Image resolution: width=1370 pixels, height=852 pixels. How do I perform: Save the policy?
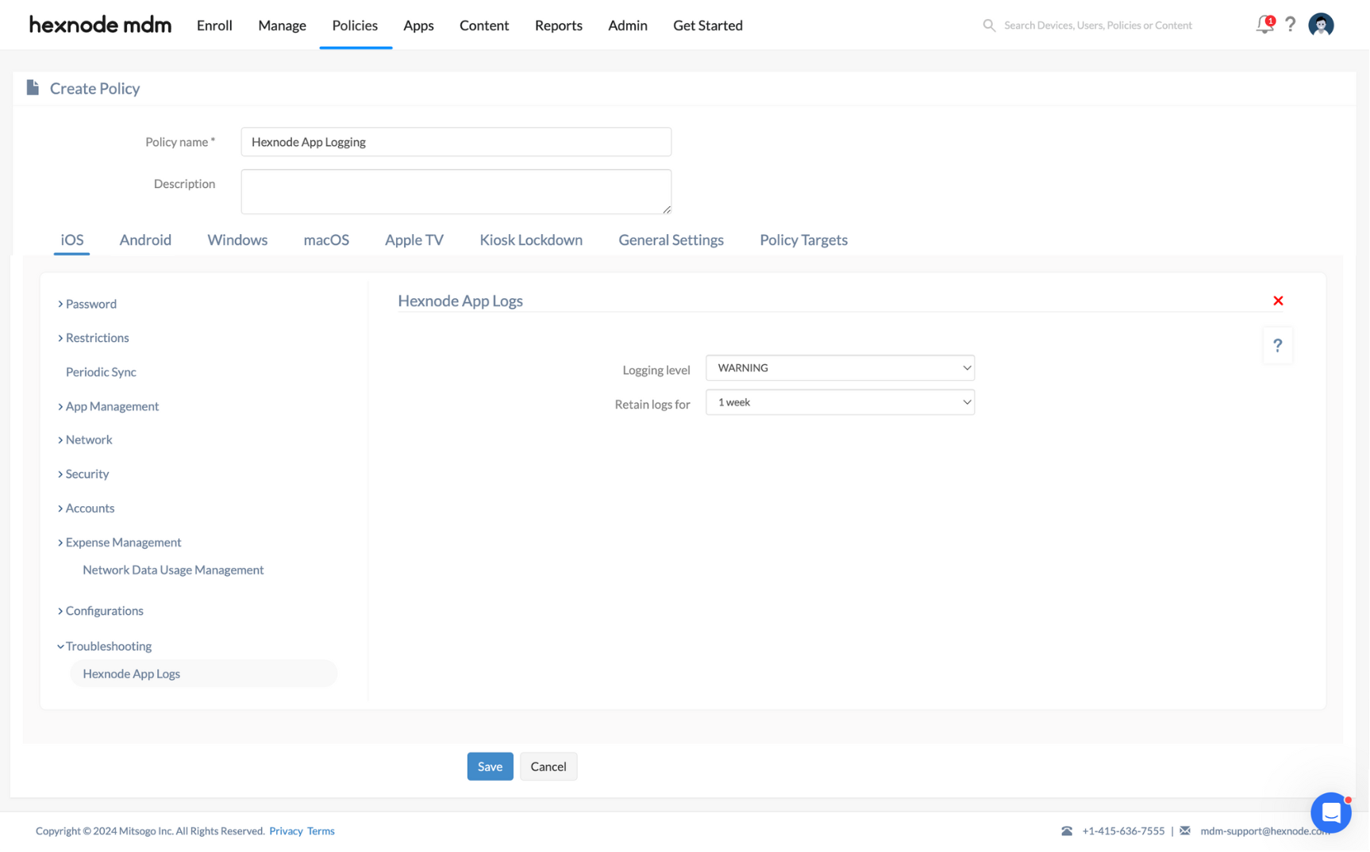click(490, 767)
